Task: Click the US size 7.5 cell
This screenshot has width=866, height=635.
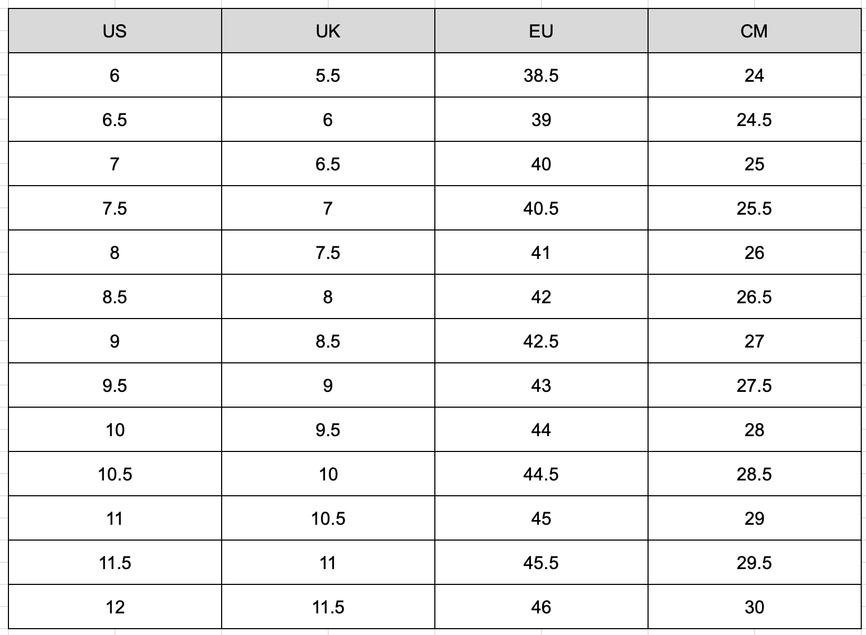Action: [115, 208]
